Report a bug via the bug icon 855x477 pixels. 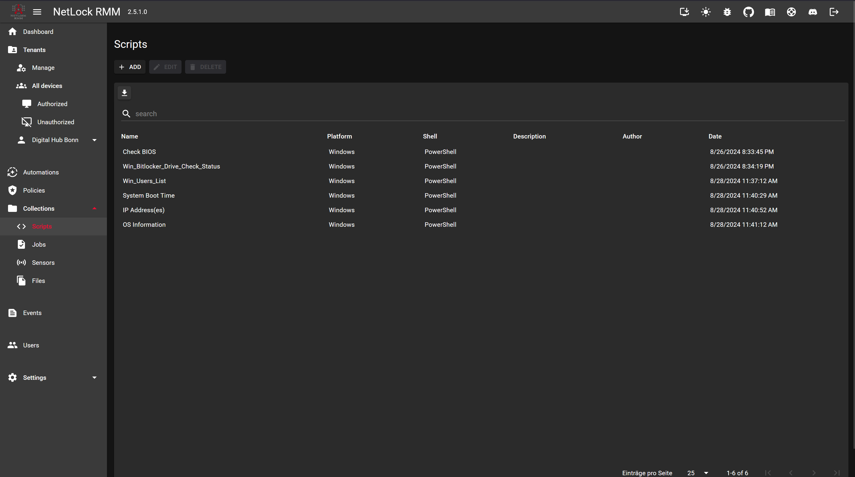727,12
